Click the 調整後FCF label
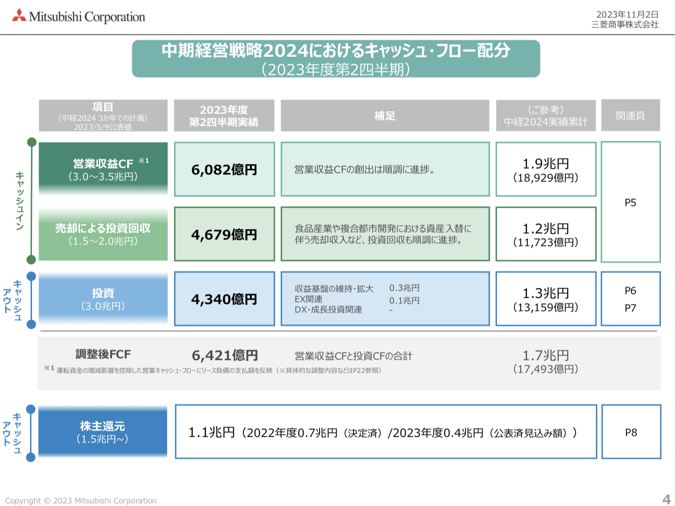The width and height of the screenshot is (675, 506). [103, 354]
